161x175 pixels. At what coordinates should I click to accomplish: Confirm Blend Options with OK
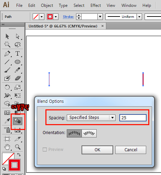(97, 150)
